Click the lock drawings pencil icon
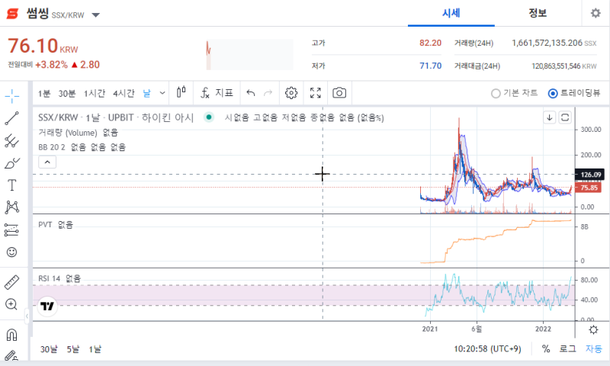 coord(12,356)
